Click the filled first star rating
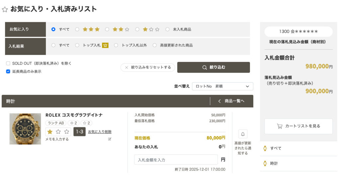The height and width of the screenshot is (176, 340). click(50, 132)
